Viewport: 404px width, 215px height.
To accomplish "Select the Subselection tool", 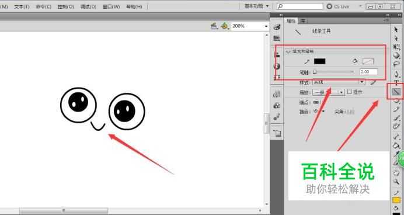I will [396, 39].
